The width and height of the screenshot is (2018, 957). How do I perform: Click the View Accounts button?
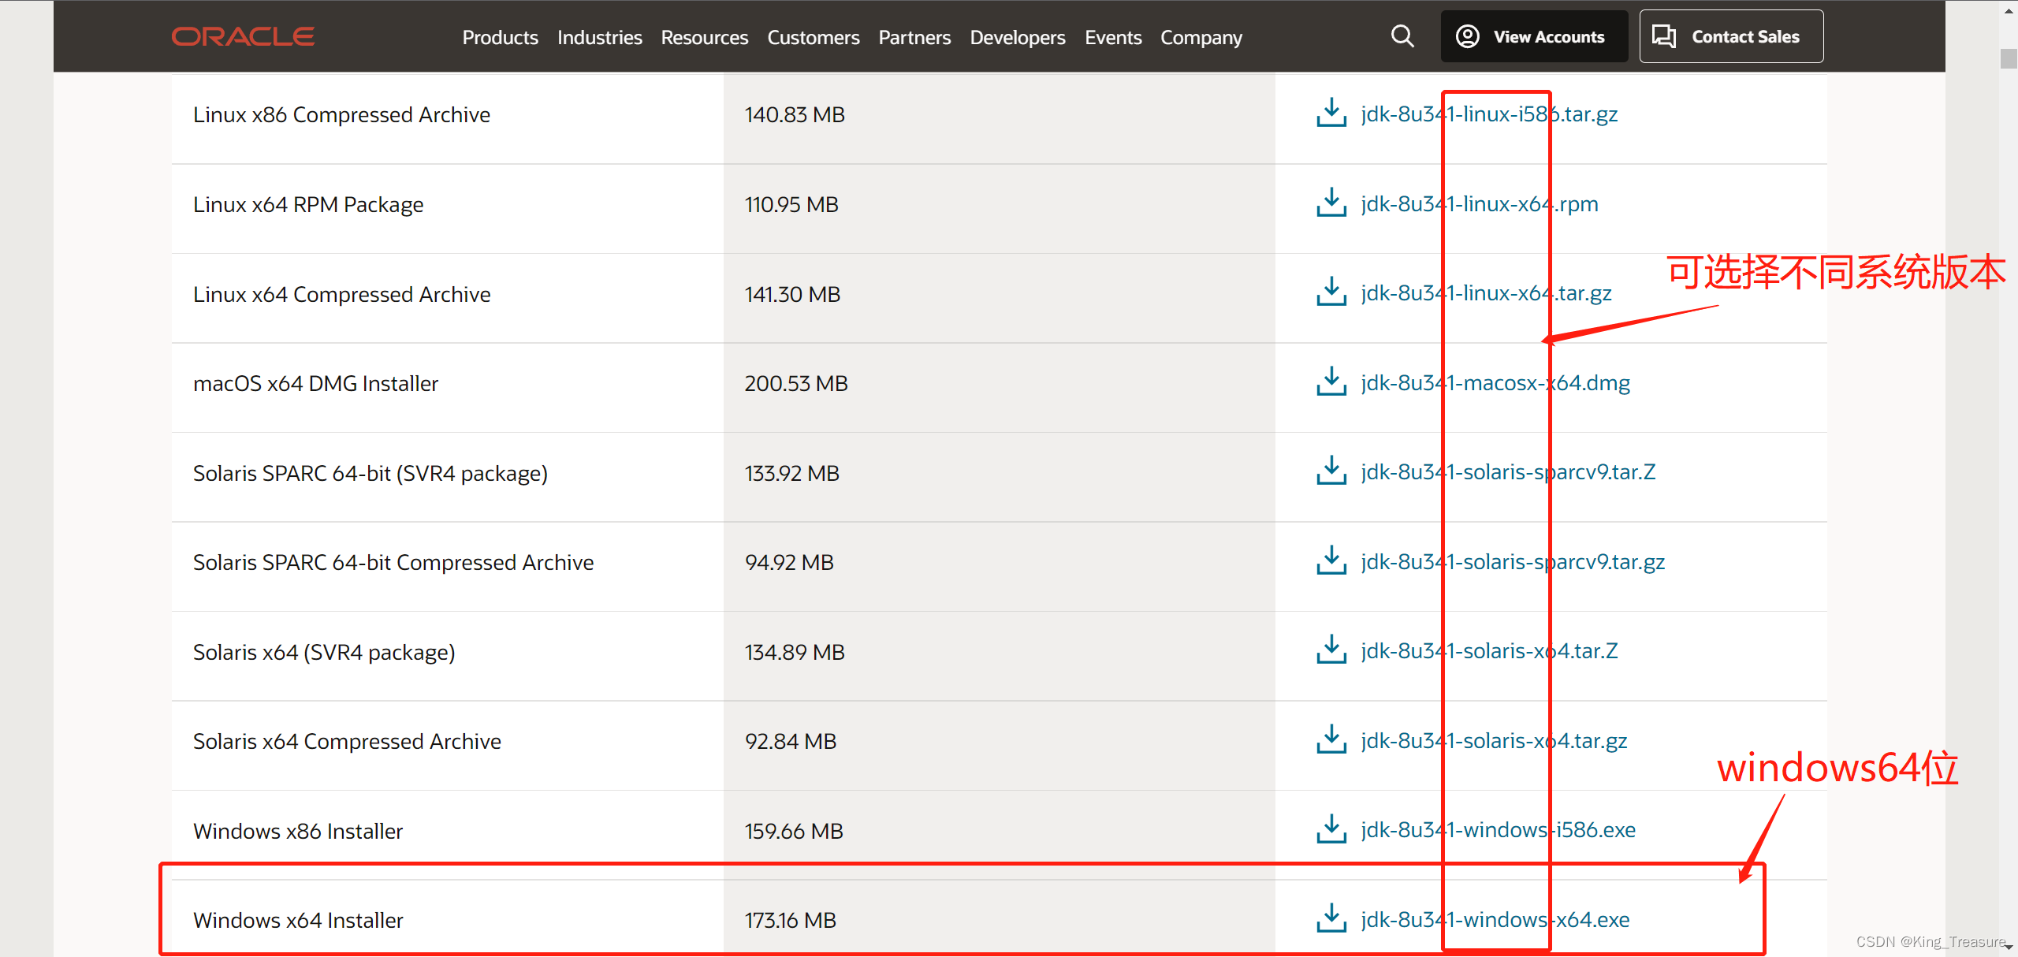tap(1533, 36)
